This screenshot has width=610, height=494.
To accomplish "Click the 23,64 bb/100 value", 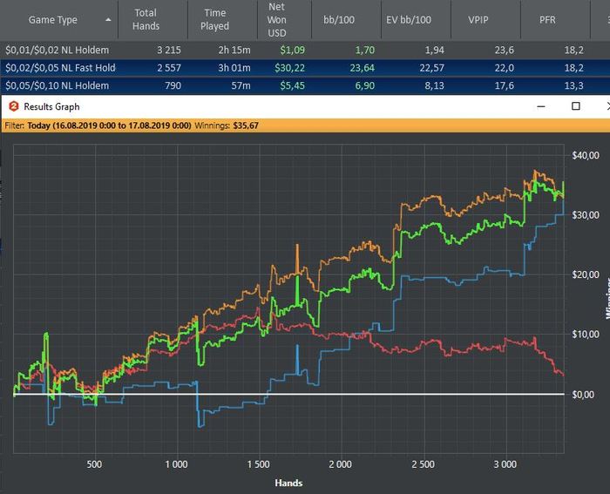I will pos(363,68).
